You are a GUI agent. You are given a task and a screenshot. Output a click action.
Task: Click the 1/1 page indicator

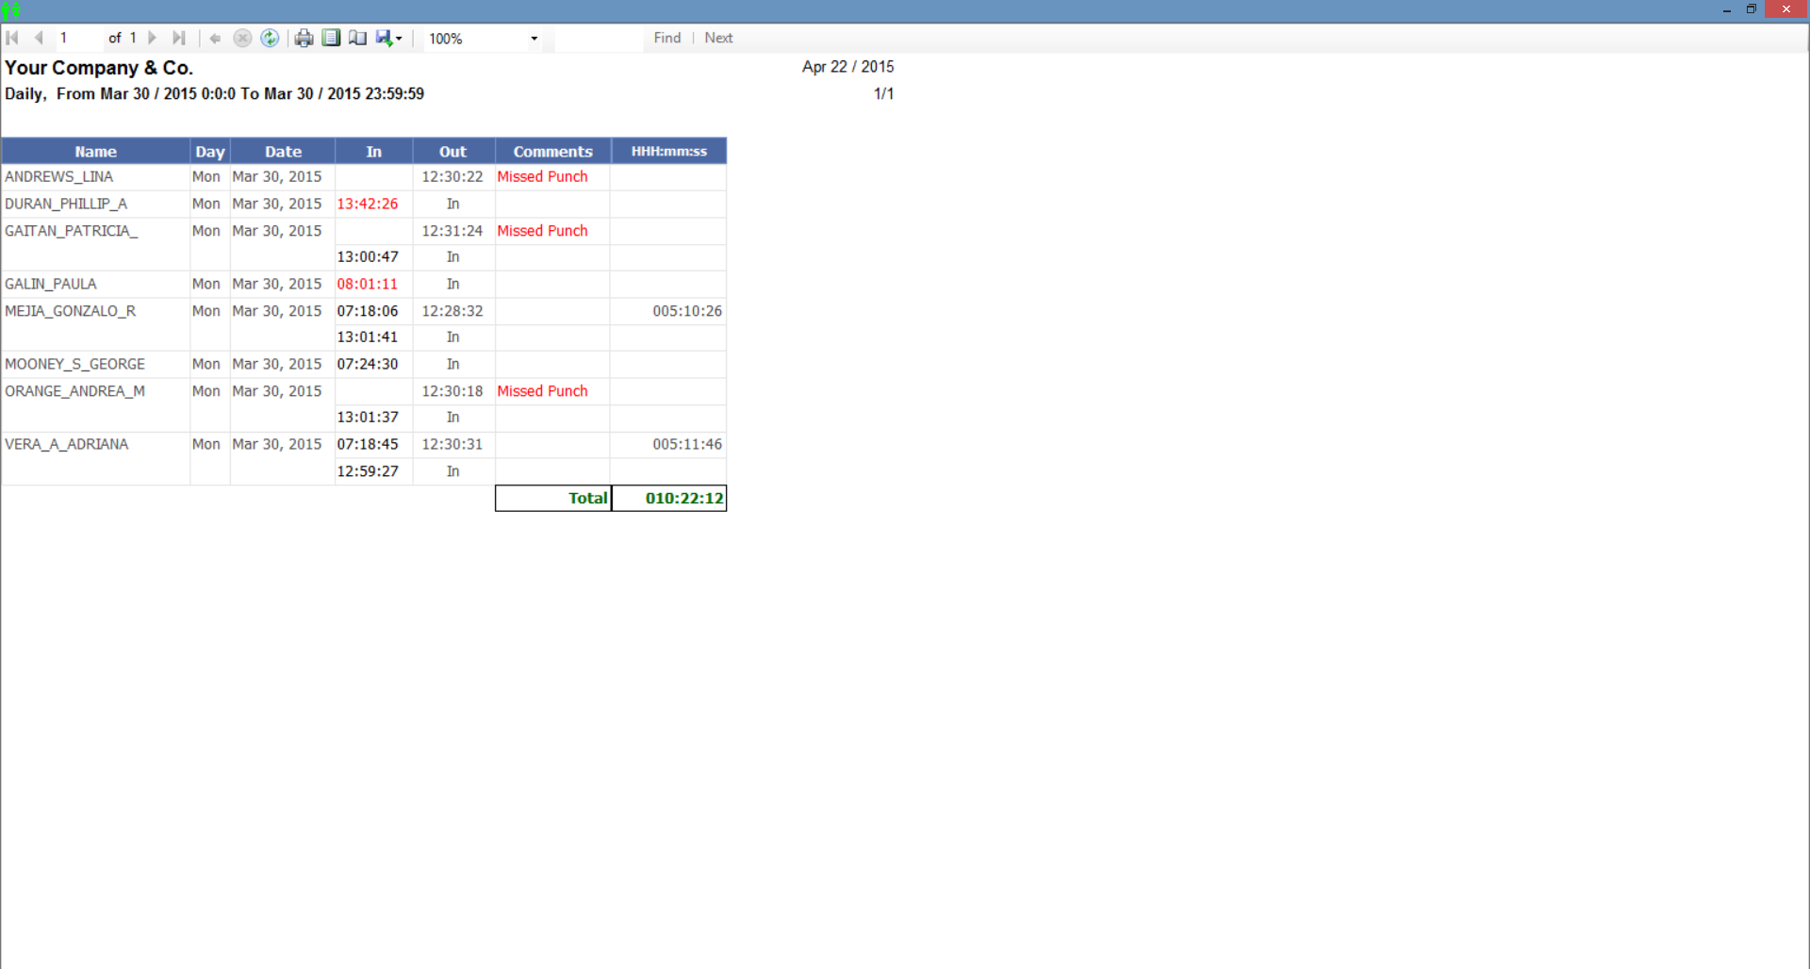pyautogui.click(x=883, y=94)
